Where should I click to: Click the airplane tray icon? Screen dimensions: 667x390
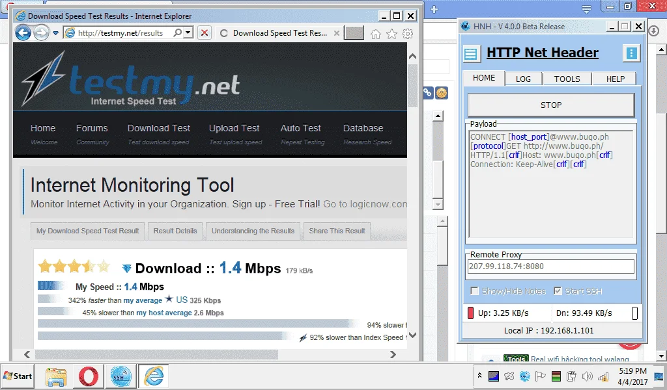point(509,376)
